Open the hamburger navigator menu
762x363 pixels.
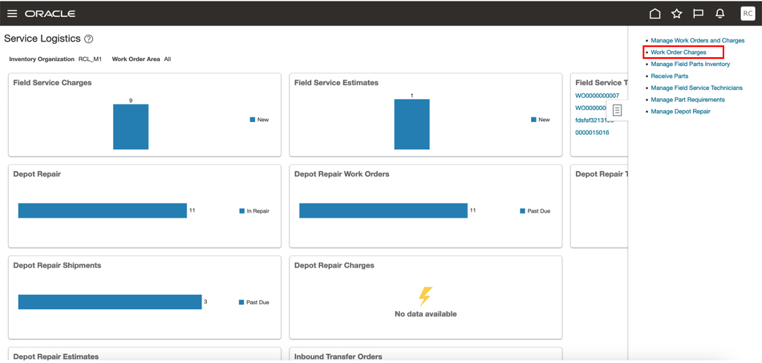[12, 13]
